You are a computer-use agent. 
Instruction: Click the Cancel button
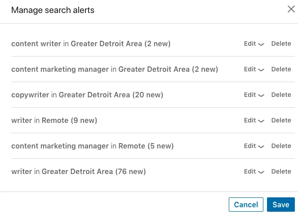tap(246, 205)
